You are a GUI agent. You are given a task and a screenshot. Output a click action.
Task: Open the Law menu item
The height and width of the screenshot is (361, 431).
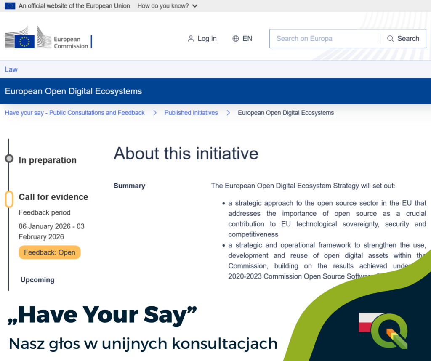11,69
